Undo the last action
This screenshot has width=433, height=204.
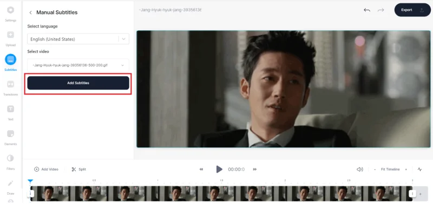pyautogui.click(x=367, y=10)
